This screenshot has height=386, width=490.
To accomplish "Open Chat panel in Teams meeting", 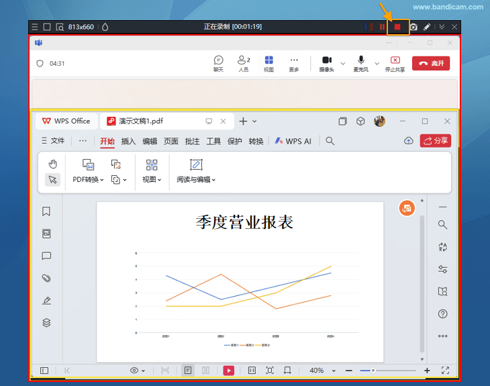I will [218, 64].
